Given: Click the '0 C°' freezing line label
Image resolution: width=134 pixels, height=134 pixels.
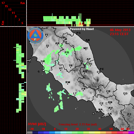Looking at the screenshot, I should click(x=82, y=24).
